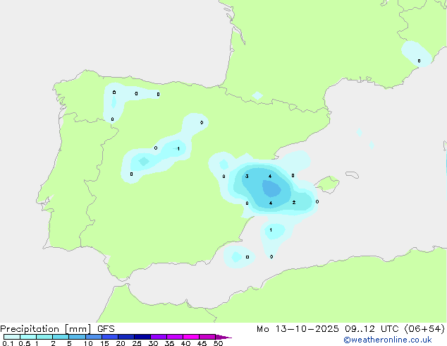Click the 45–50 mm legend color swatch

[207, 337]
